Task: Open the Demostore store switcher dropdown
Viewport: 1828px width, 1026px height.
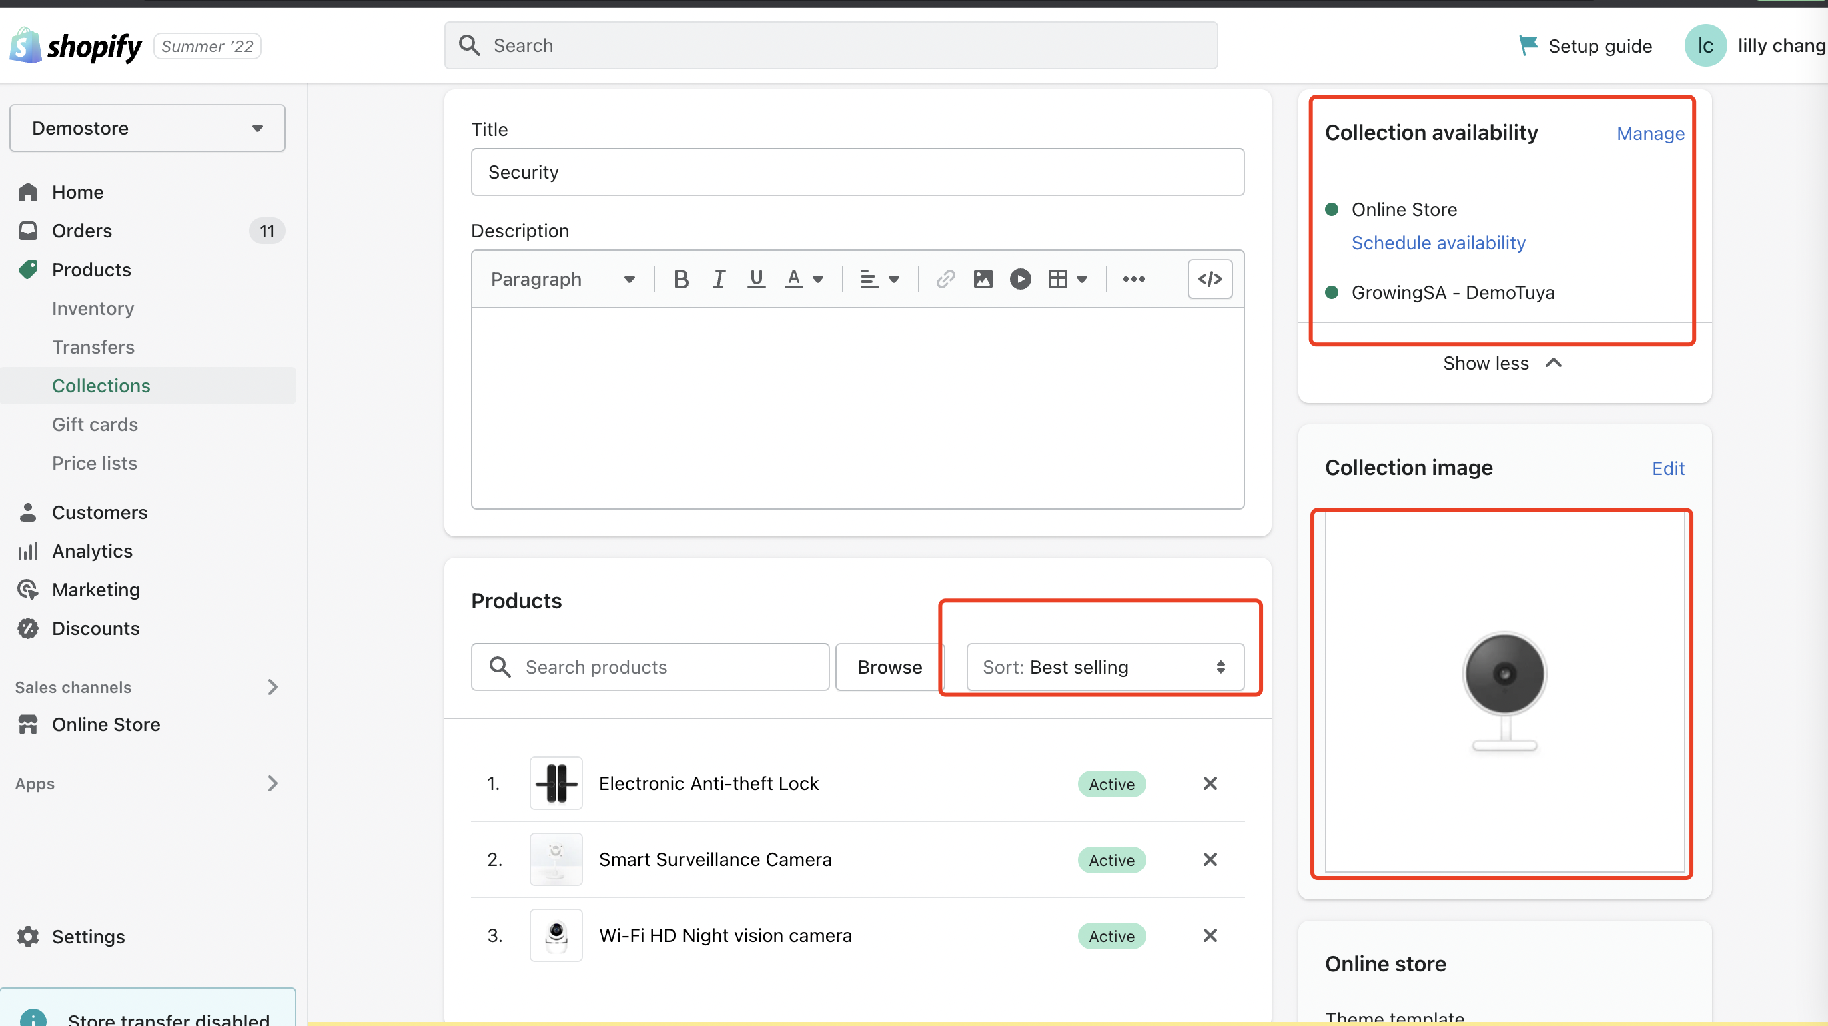Action: (147, 129)
